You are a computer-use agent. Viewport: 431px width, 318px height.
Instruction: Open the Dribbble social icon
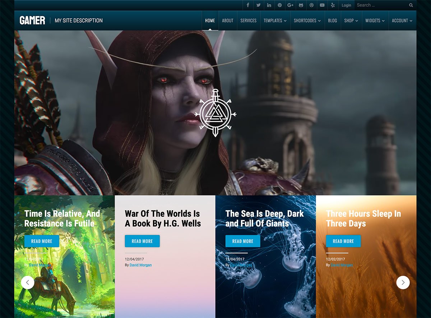tap(311, 5)
